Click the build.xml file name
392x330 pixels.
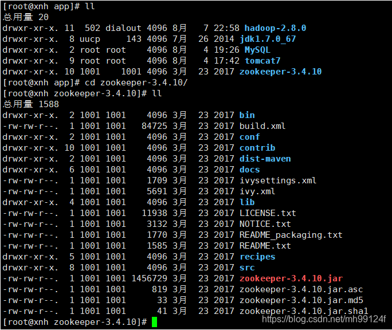point(262,126)
